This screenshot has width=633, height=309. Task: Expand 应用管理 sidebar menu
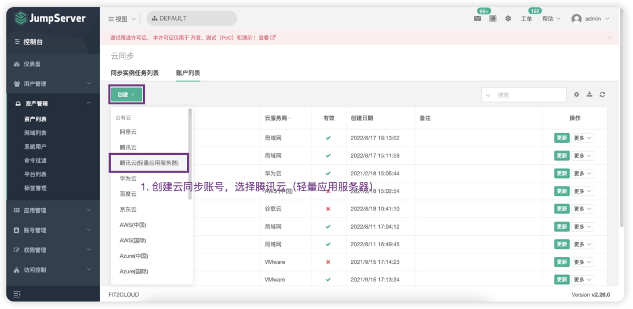coord(53,210)
